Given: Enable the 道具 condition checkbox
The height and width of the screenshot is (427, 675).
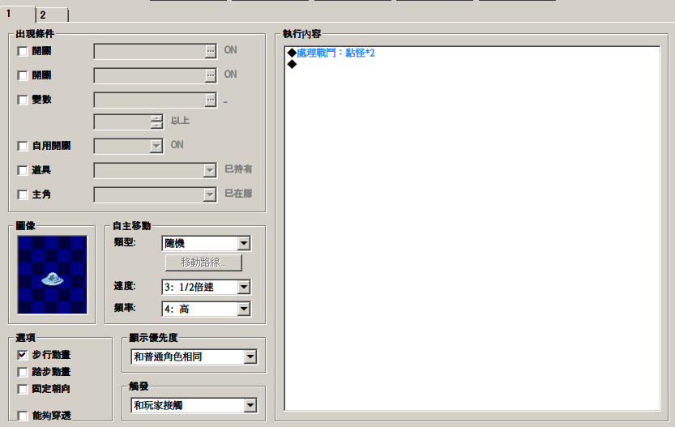Looking at the screenshot, I should [23, 170].
